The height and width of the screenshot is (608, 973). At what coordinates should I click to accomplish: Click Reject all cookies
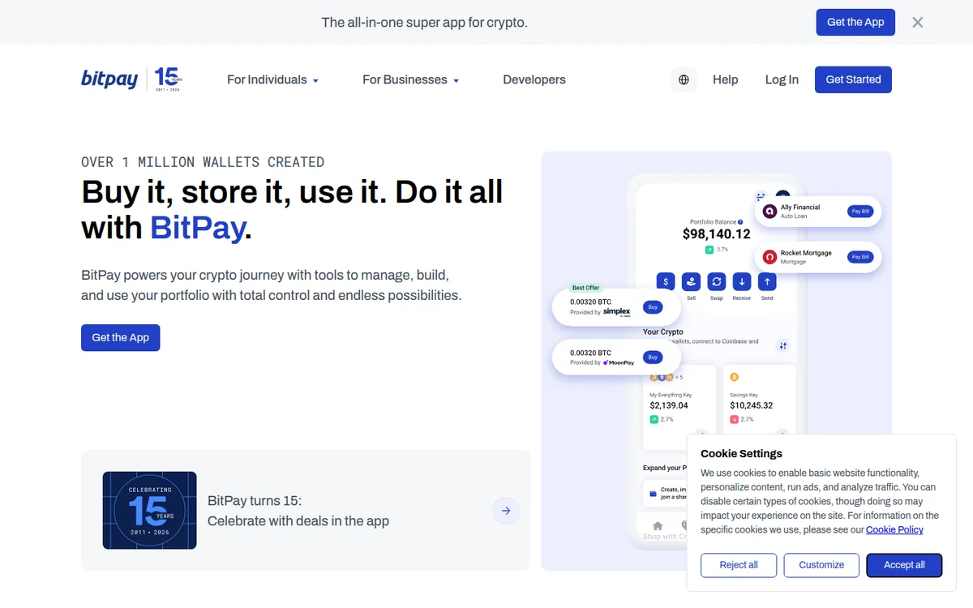coord(739,565)
